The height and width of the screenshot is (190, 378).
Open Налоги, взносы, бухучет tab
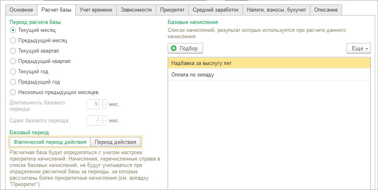tap(276, 10)
